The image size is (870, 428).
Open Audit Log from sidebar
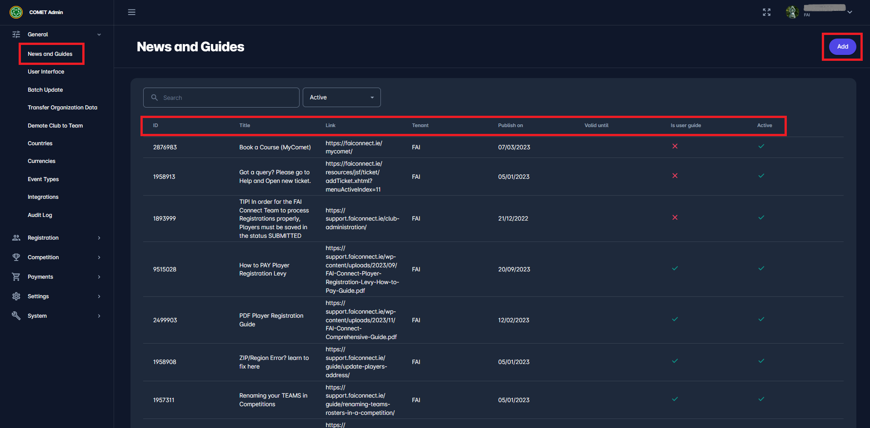40,215
